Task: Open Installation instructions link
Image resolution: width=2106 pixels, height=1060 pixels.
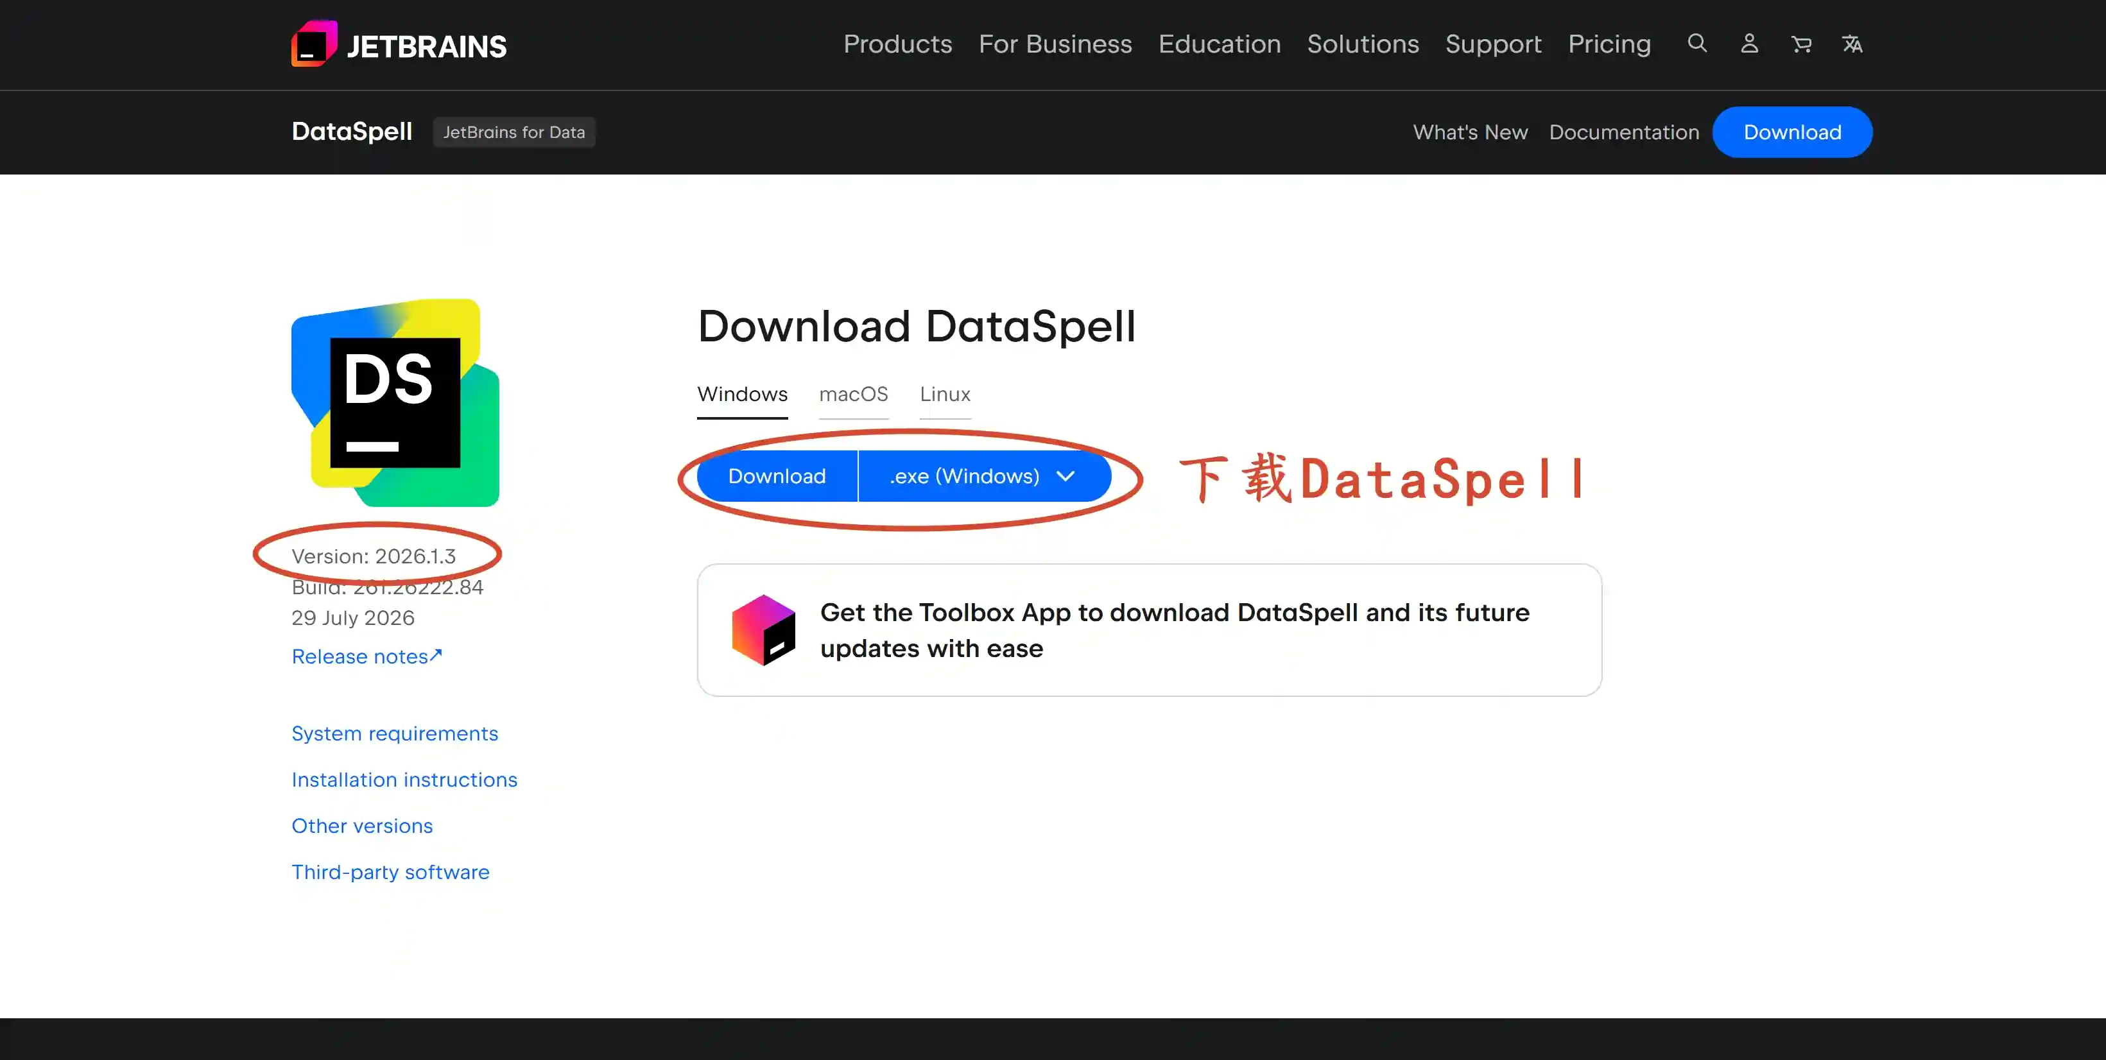Action: [x=404, y=780]
